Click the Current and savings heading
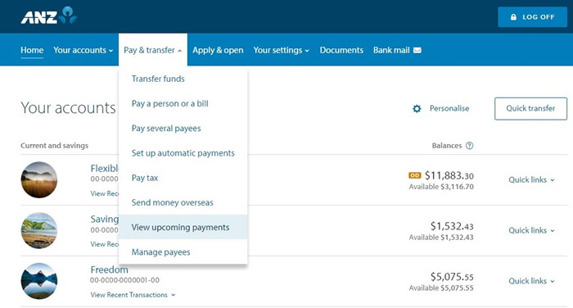 55,146
